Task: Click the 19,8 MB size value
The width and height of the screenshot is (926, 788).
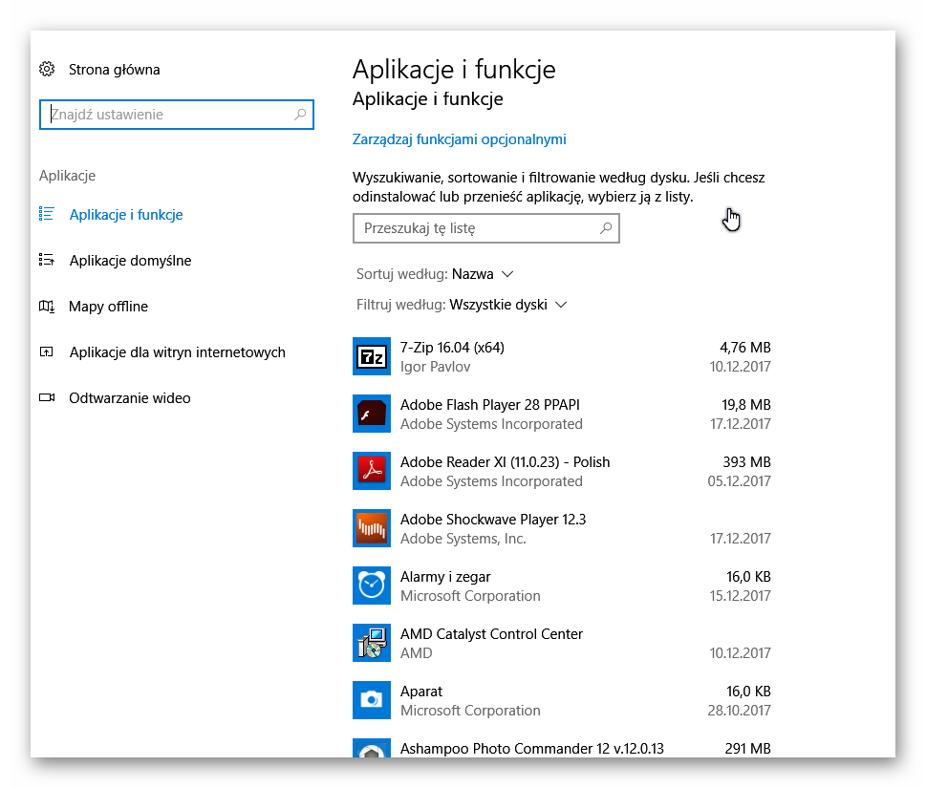Action: [x=746, y=404]
